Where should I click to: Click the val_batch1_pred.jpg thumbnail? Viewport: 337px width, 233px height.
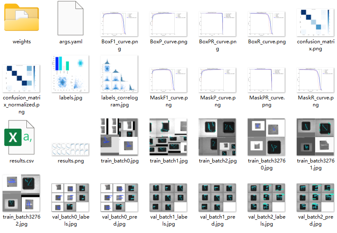point(217,198)
